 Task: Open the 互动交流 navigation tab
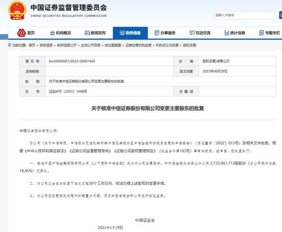tap(200, 33)
